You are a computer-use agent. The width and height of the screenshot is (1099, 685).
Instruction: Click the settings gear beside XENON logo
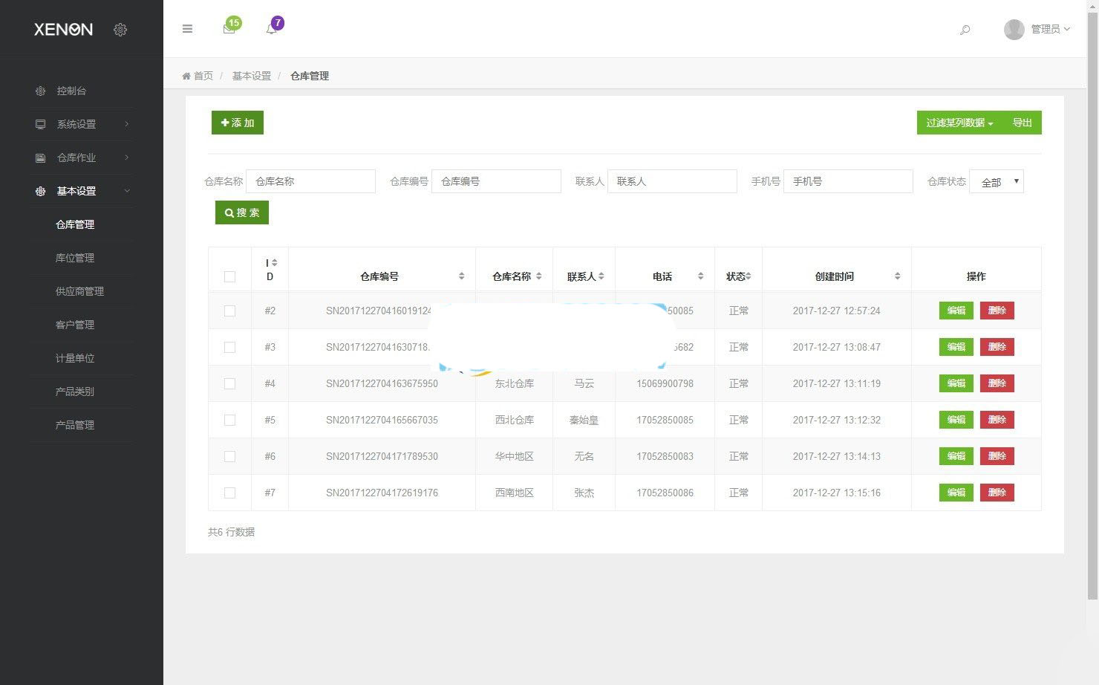(x=120, y=30)
